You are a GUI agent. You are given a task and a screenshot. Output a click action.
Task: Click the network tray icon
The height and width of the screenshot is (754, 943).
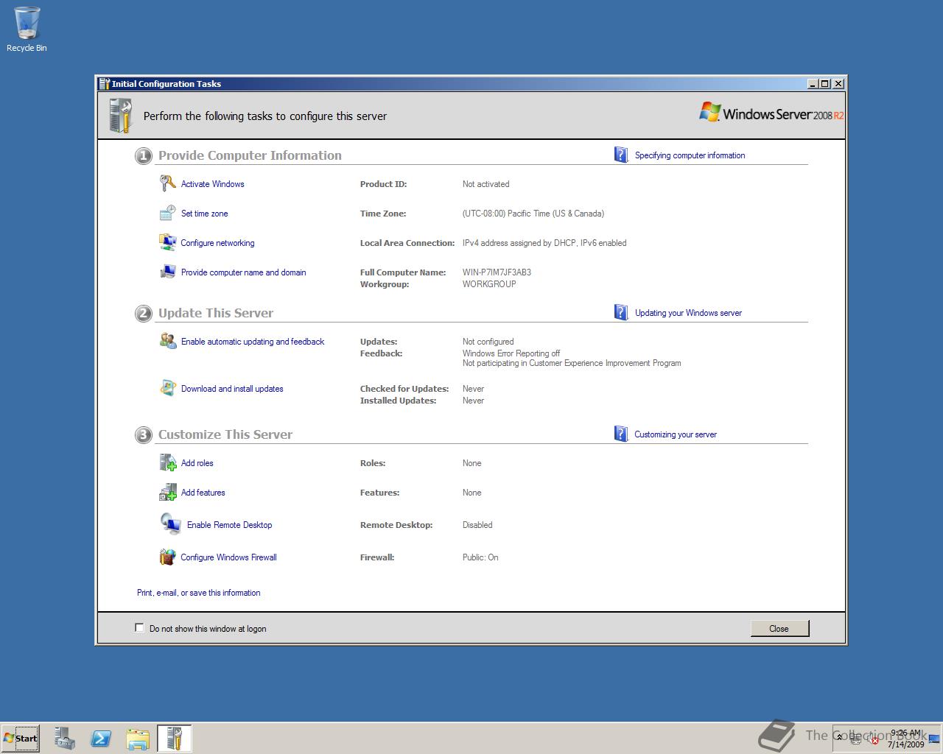[x=856, y=739]
